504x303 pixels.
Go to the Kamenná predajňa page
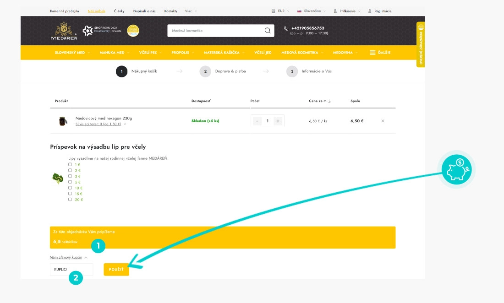[64, 11]
